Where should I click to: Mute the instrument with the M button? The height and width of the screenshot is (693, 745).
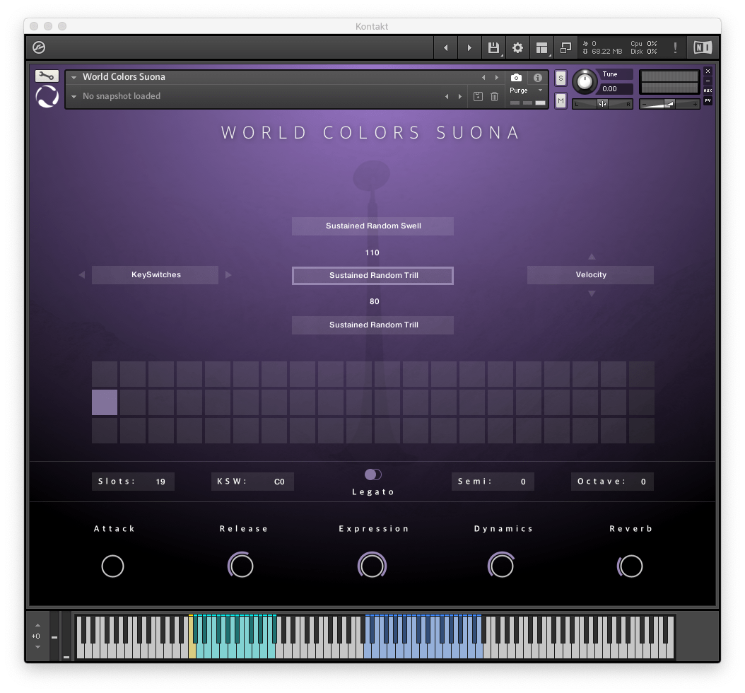click(x=561, y=100)
